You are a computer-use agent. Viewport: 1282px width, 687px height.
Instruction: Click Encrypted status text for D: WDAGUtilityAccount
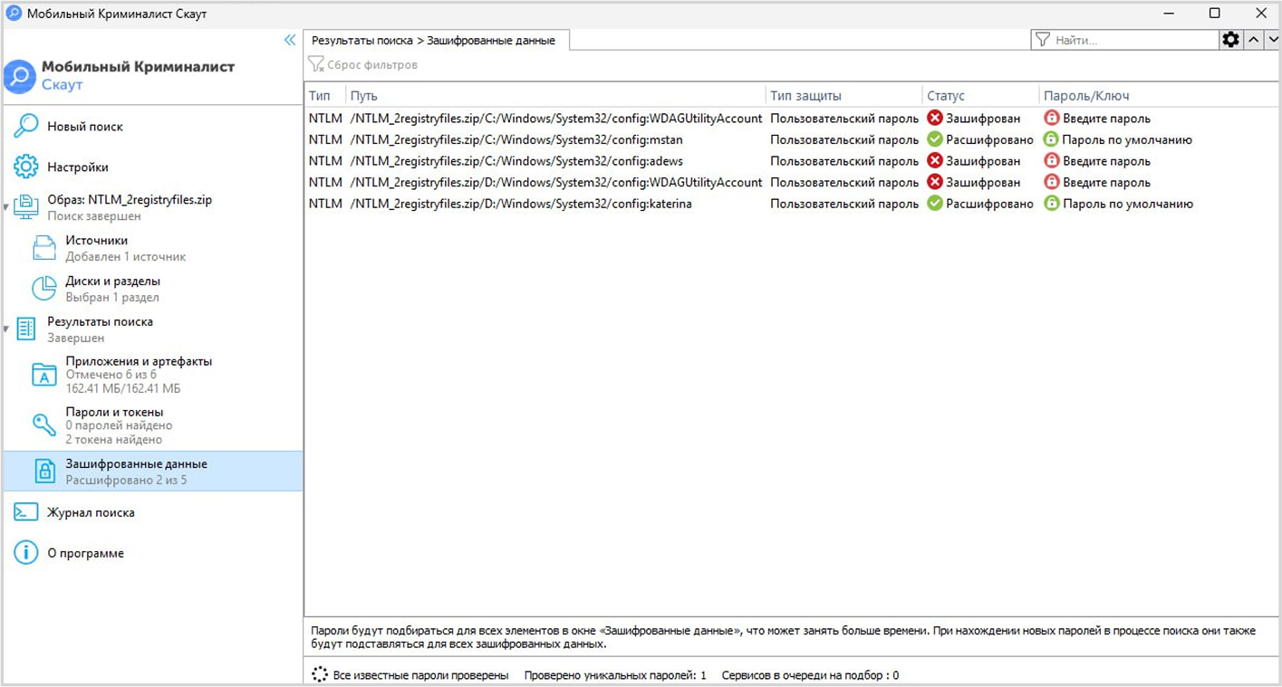[x=983, y=183]
